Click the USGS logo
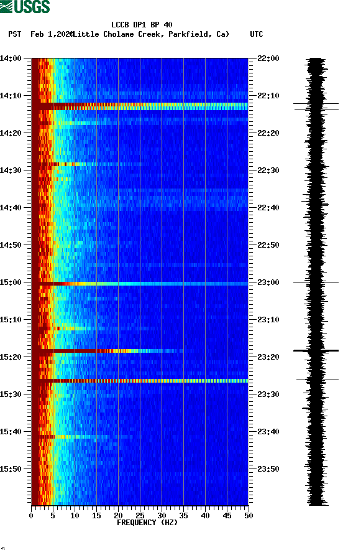Image resolution: width=343 pixels, height=555 pixels. (x=25, y=6)
